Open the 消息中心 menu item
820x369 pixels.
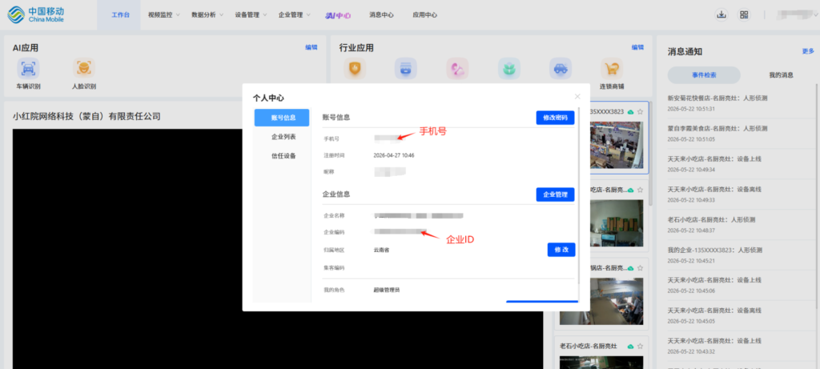click(381, 15)
